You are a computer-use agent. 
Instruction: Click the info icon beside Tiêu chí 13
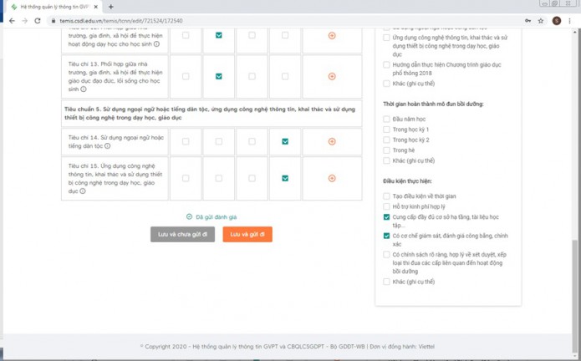coord(84,89)
